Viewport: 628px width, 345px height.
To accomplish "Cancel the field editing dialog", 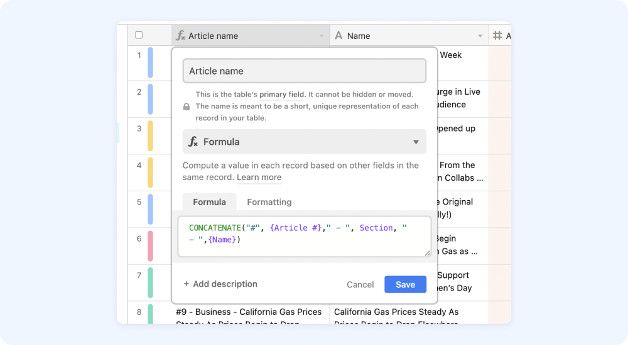I will point(360,285).
